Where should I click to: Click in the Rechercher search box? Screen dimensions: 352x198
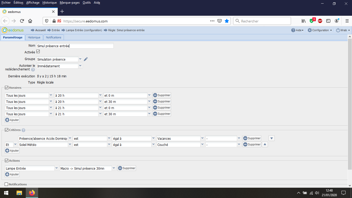[x=262, y=21]
